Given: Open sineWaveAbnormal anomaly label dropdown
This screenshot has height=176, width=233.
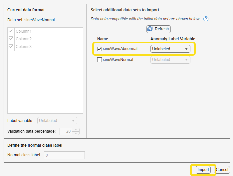Looking at the screenshot, I should pyautogui.click(x=170, y=49).
